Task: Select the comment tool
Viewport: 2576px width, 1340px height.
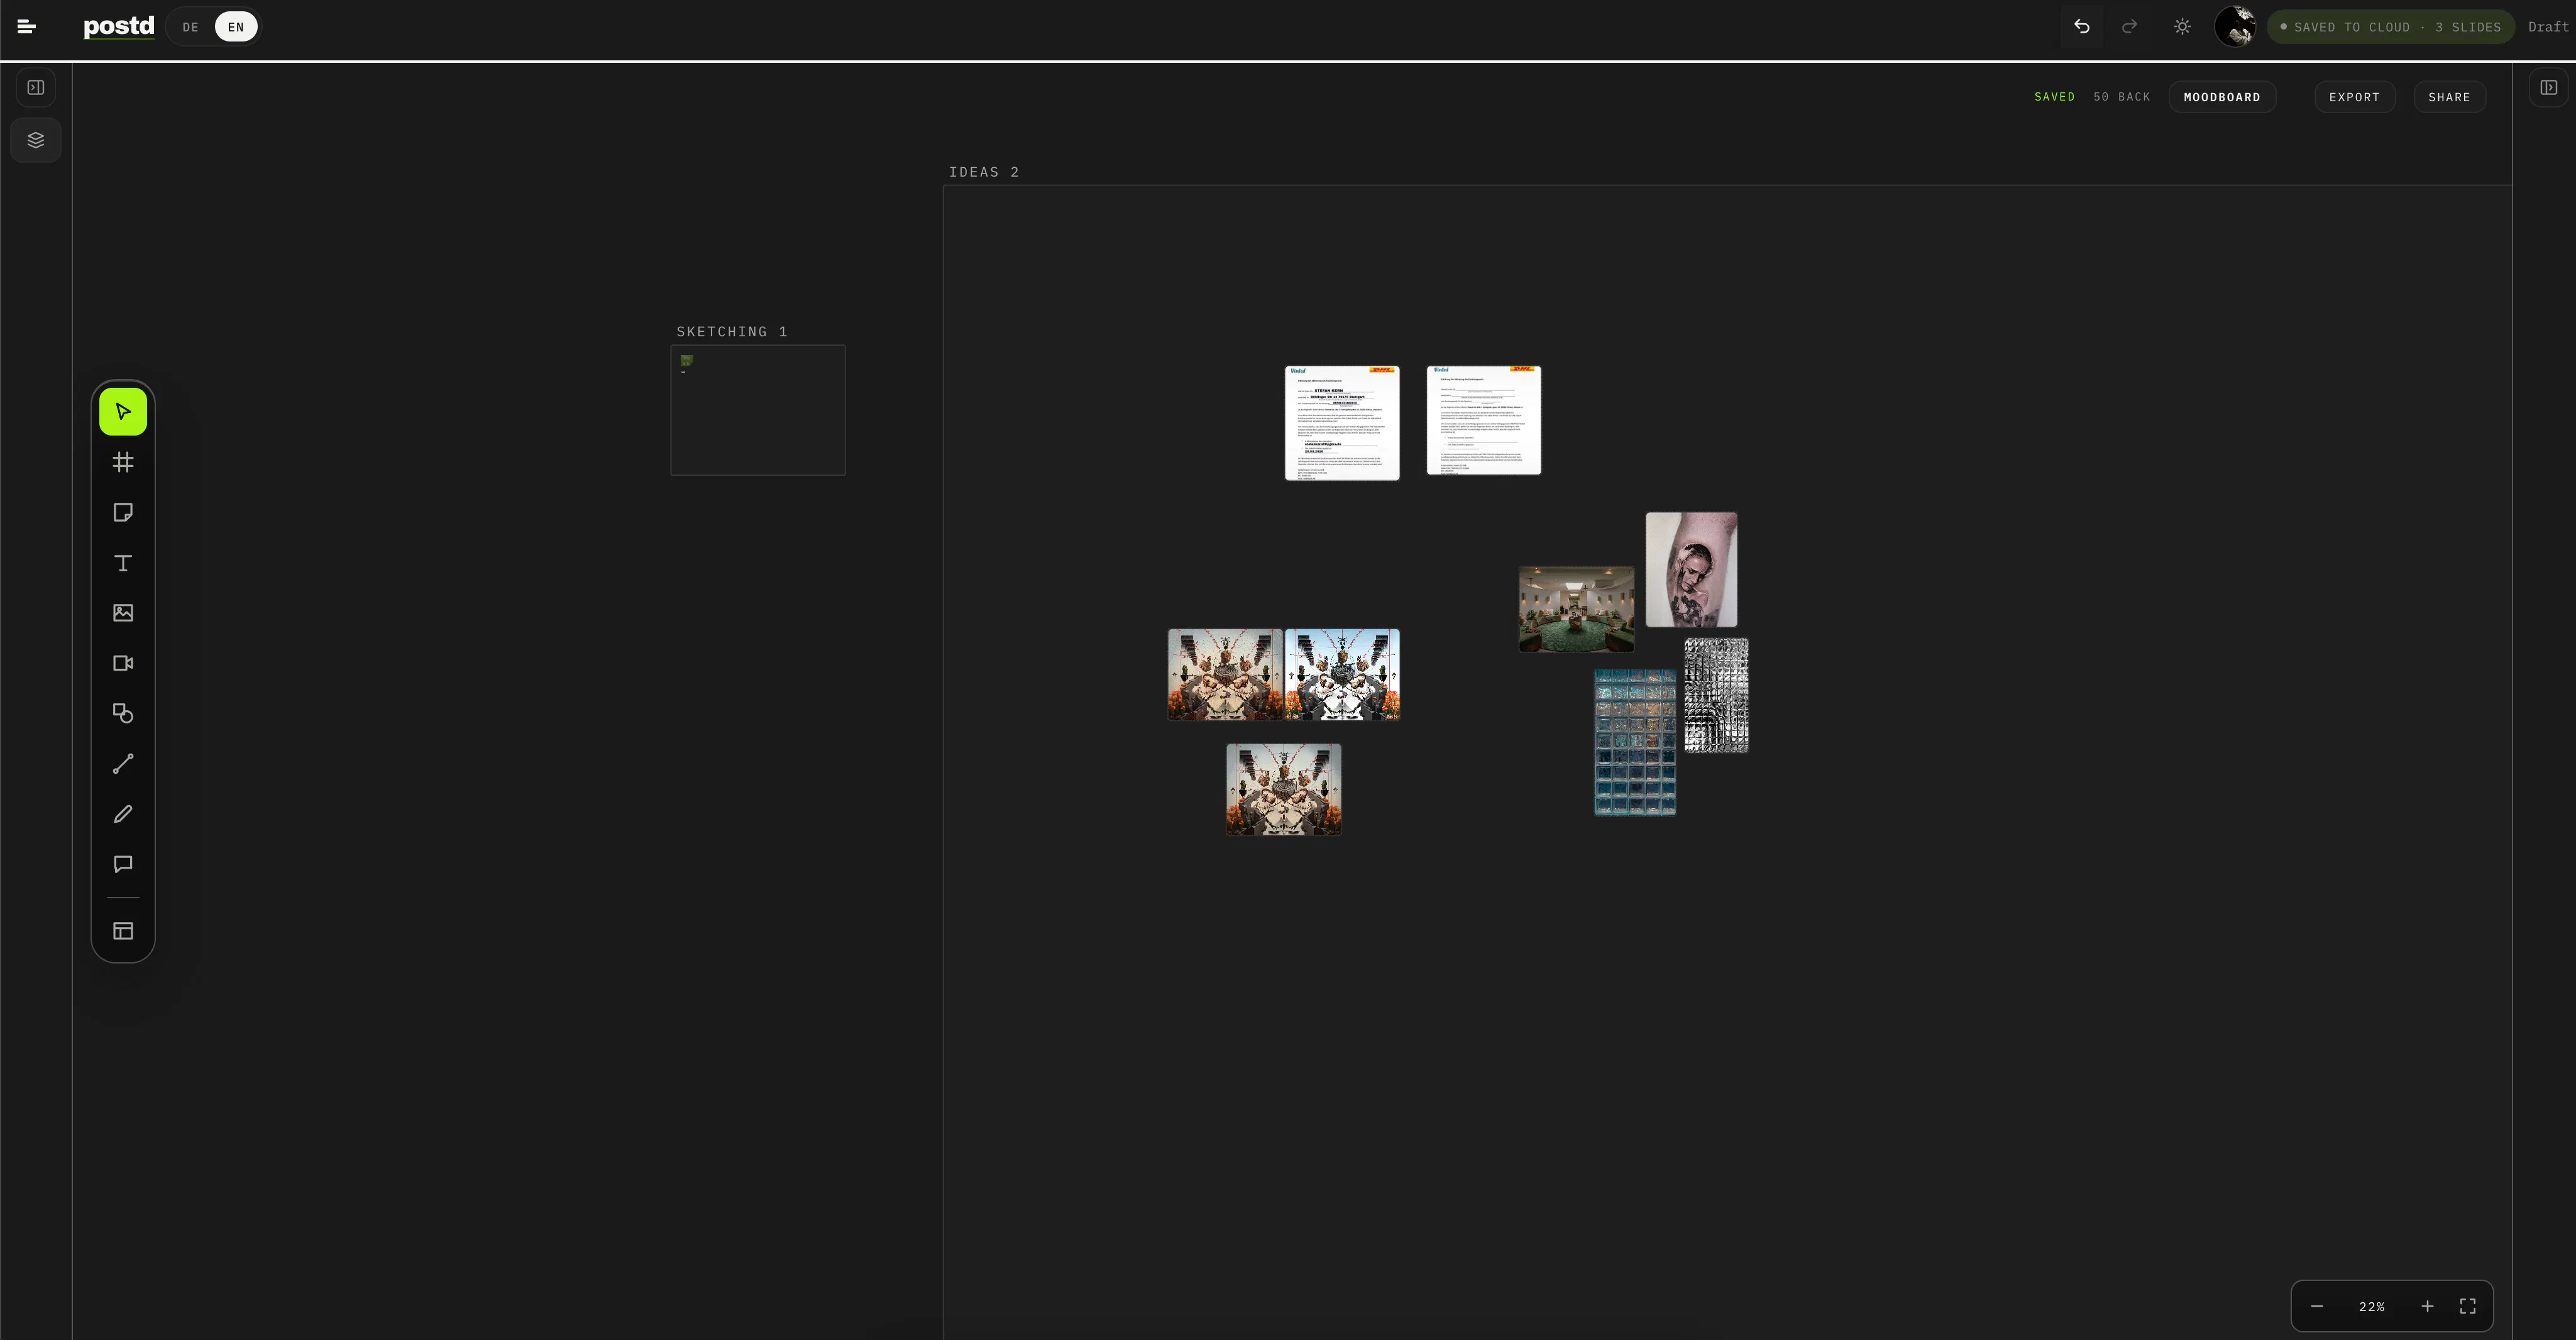Action: (123, 864)
